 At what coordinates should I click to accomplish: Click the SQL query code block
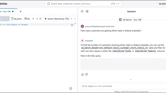pos(123,64)
